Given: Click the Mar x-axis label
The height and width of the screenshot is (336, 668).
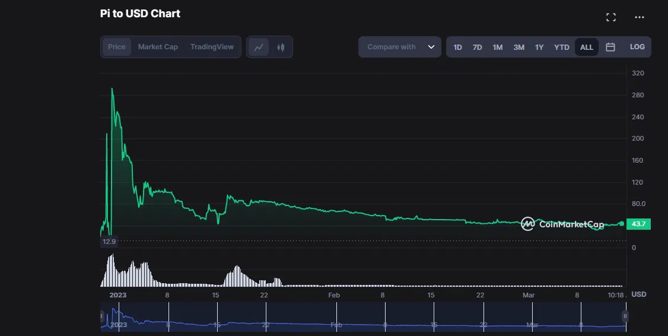Looking at the screenshot, I should pyautogui.click(x=529, y=295).
